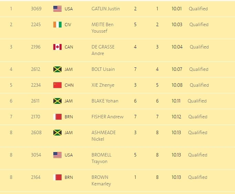Click the Qualified status for BLAKE Yohan
This screenshot has height=194, width=235.
coord(197,101)
